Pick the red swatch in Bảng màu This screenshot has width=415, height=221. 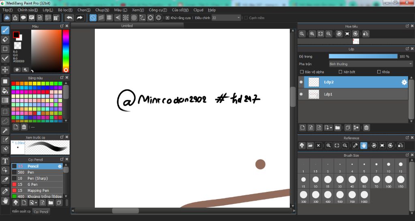pyautogui.click(x=13, y=83)
